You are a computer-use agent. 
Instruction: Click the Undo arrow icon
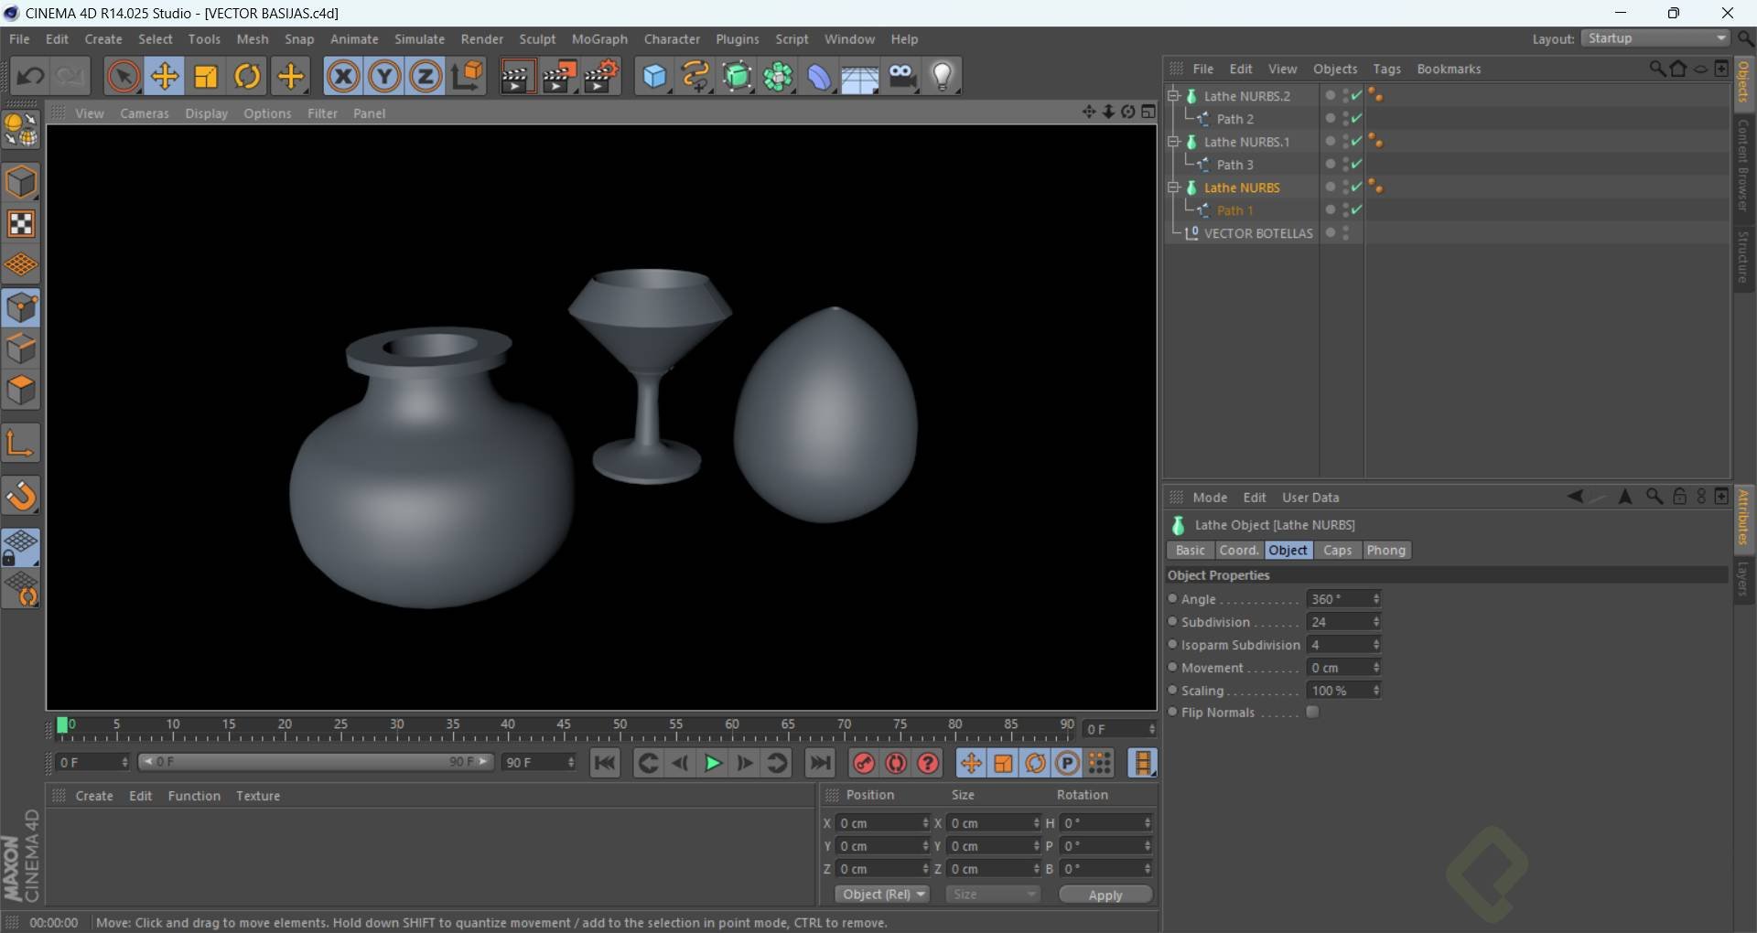[x=31, y=76]
